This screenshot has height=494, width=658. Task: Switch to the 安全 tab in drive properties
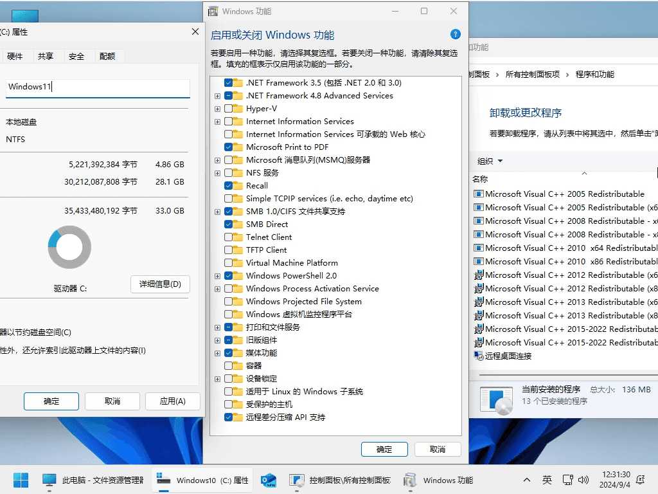77,56
